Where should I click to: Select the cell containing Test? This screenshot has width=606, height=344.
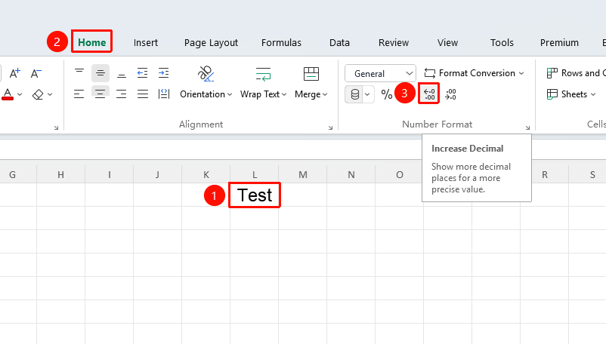tap(255, 195)
